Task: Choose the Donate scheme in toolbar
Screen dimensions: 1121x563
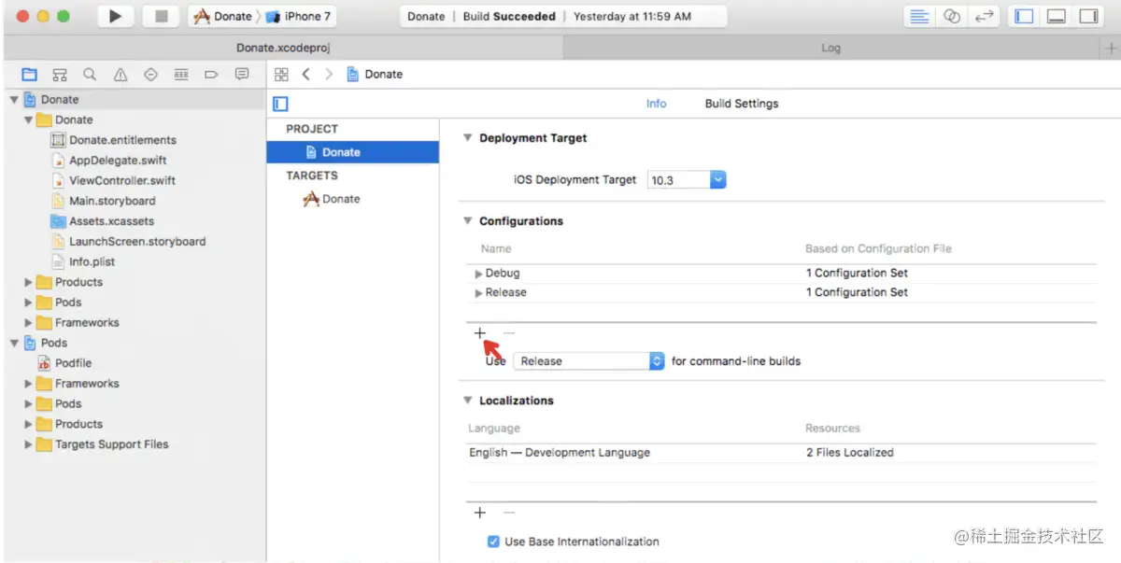Action: click(x=223, y=17)
